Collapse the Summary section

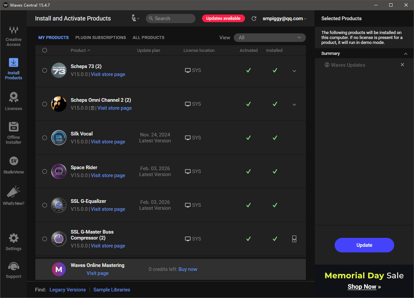point(405,54)
